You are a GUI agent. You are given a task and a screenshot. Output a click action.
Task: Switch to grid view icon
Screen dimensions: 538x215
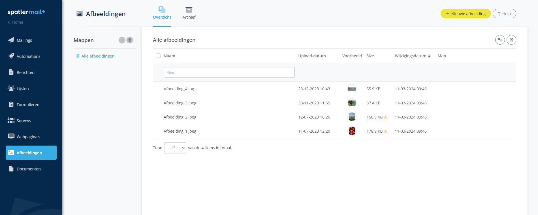tap(511, 40)
